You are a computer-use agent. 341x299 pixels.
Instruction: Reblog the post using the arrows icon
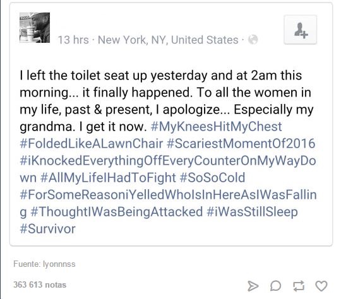(298, 286)
